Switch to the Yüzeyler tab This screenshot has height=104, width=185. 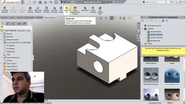click(x=20, y=17)
